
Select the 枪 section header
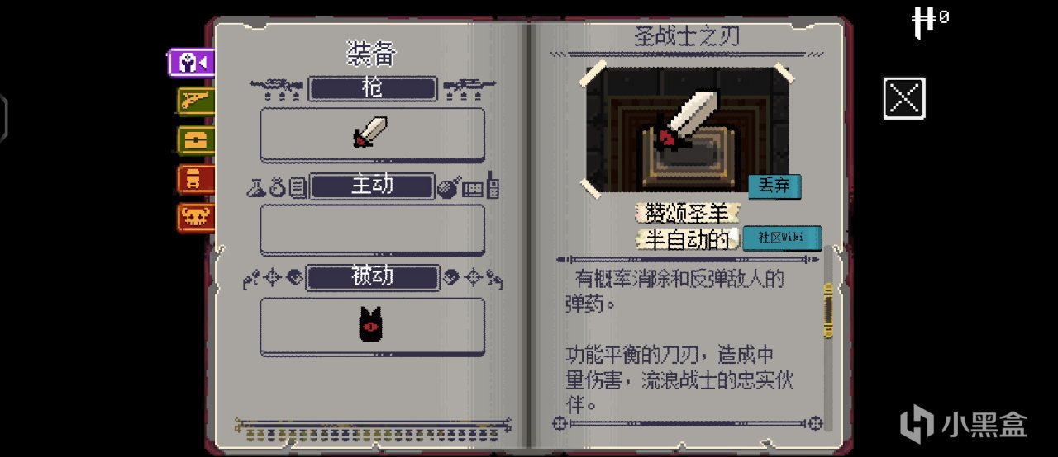(x=372, y=88)
